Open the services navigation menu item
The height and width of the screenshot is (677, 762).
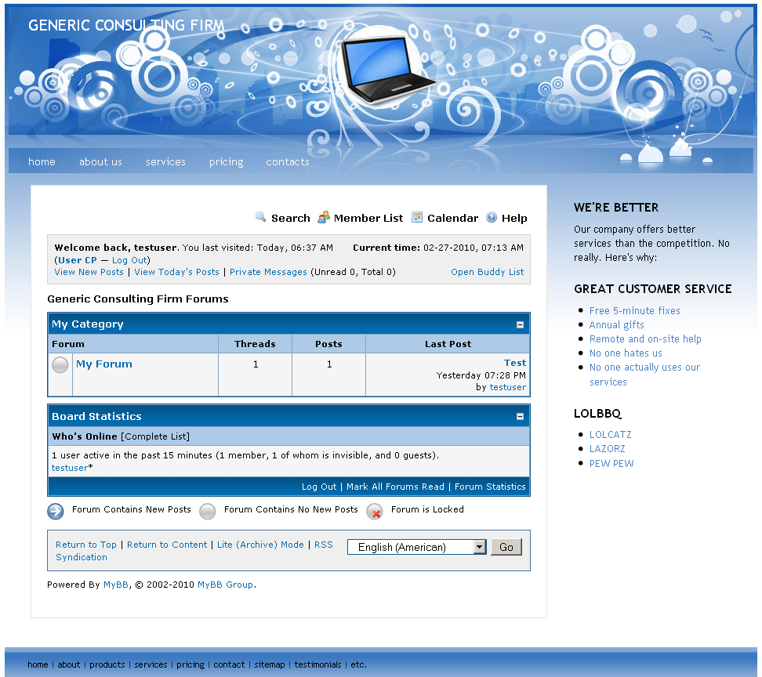pos(165,162)
